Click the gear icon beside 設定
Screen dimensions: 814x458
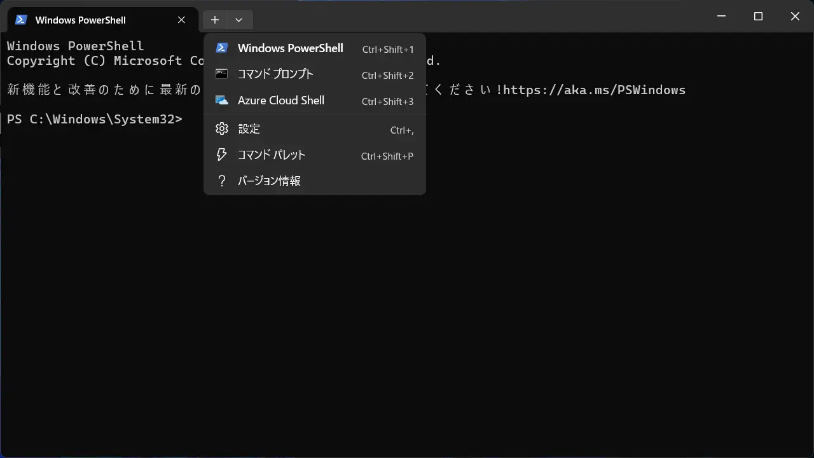coord(222,129)
